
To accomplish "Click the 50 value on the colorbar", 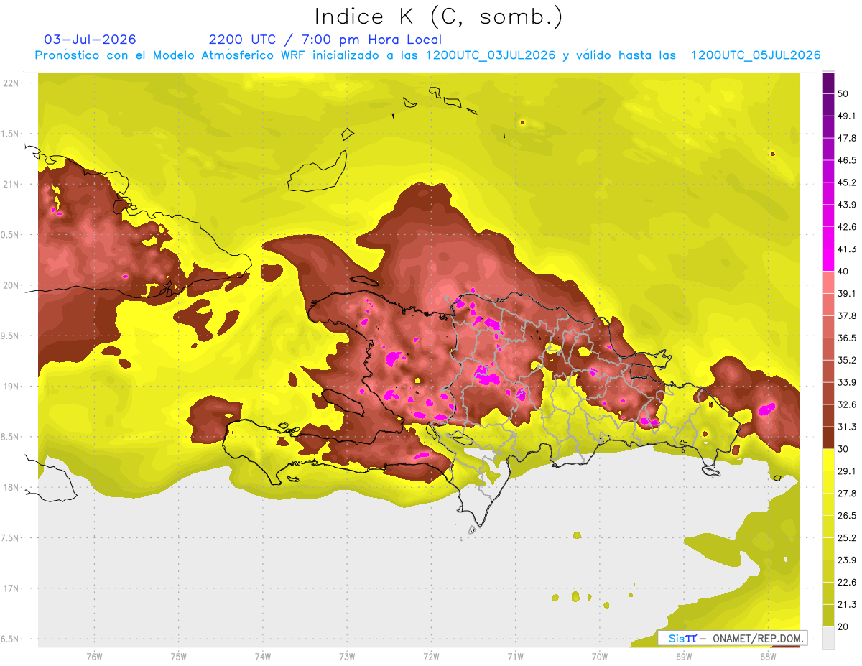I will [x=843, y=93].
